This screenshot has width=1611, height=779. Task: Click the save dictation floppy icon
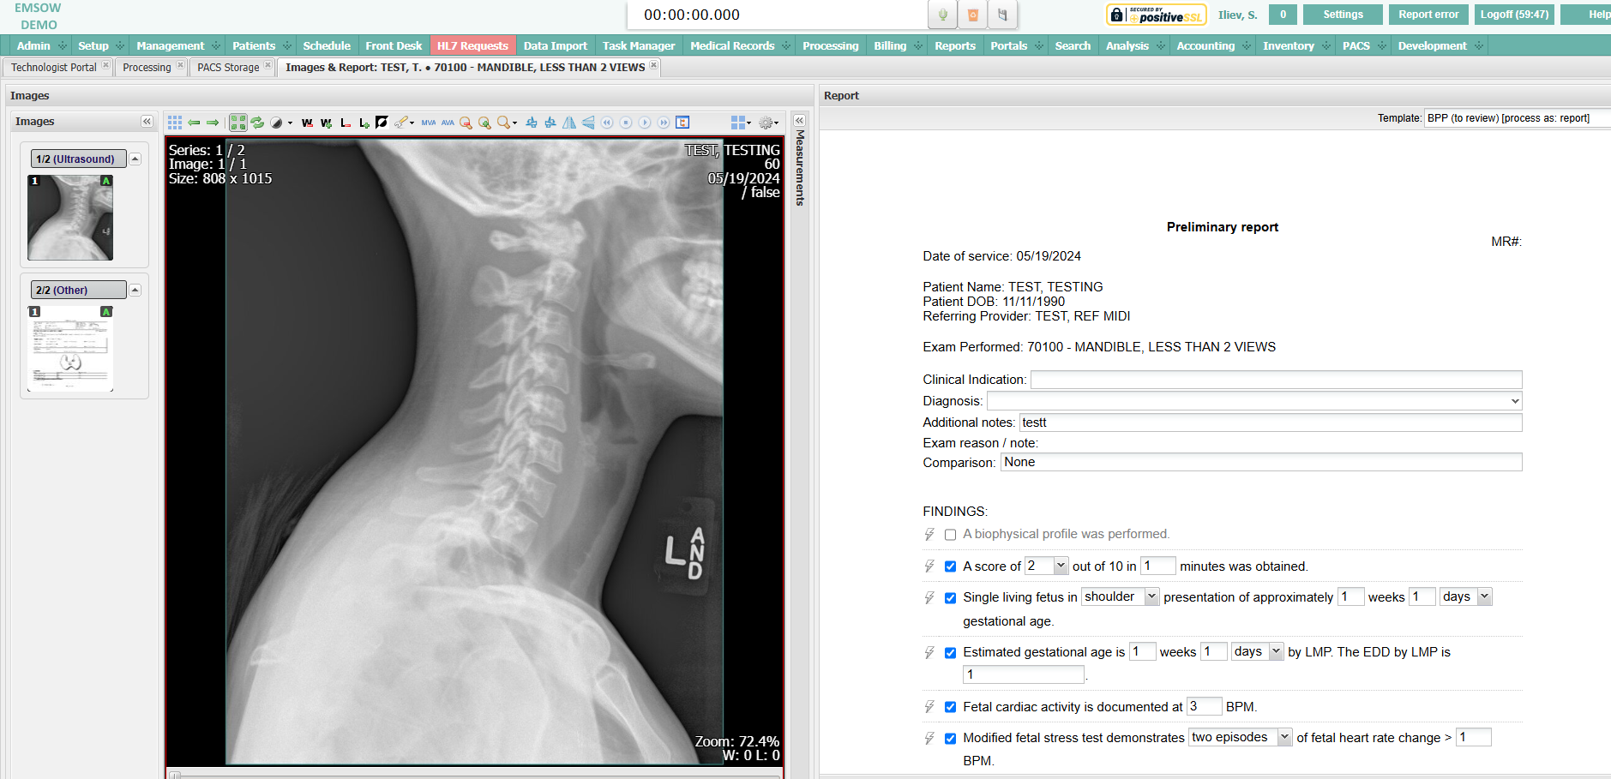click(1002, 15)
